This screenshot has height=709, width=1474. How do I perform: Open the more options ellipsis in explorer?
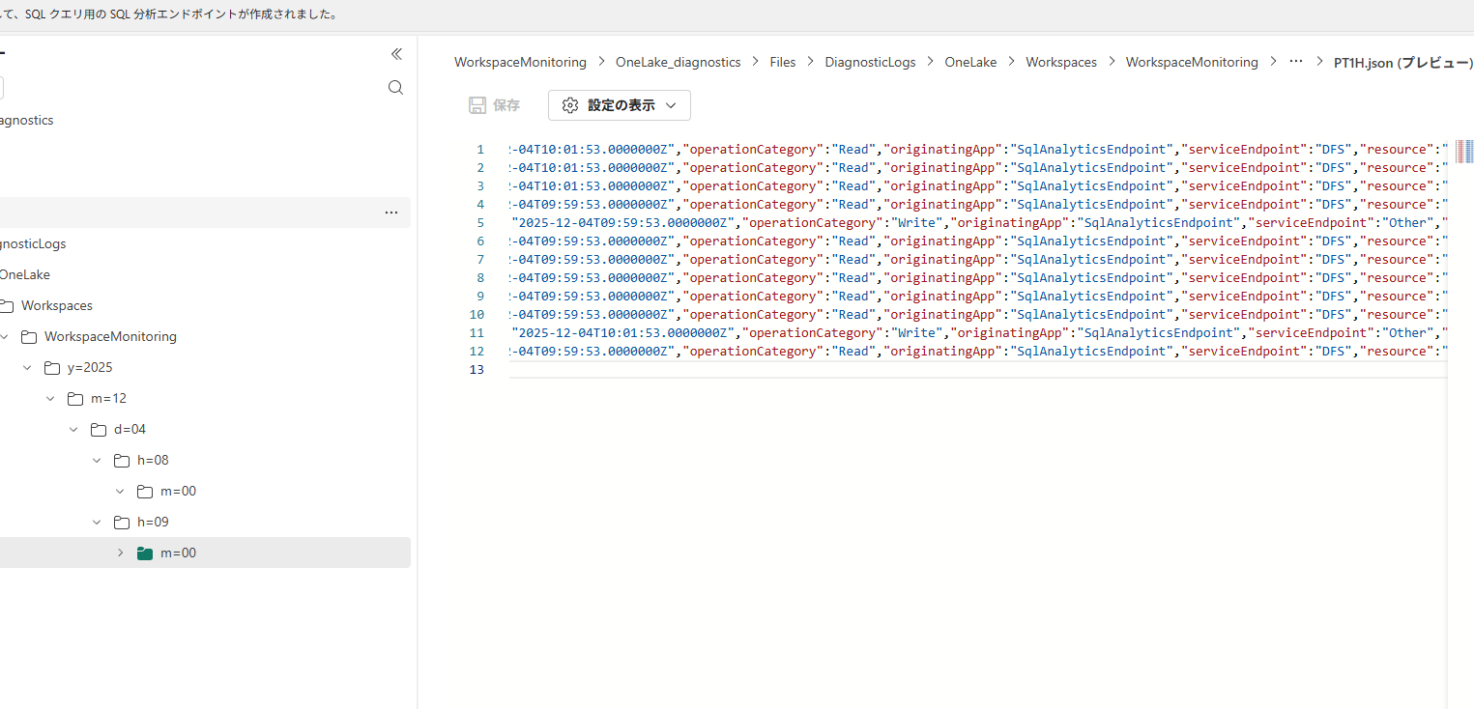pos(391,213)
